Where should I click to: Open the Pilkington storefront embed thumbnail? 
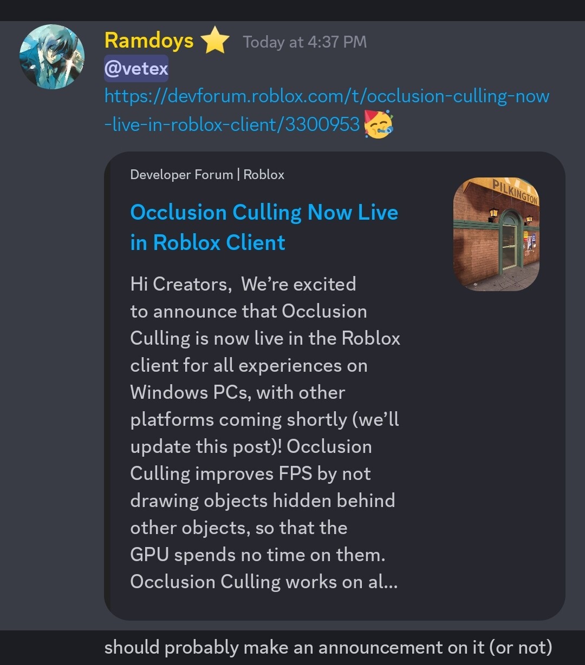pyautogui.click(x=496, y=234)
